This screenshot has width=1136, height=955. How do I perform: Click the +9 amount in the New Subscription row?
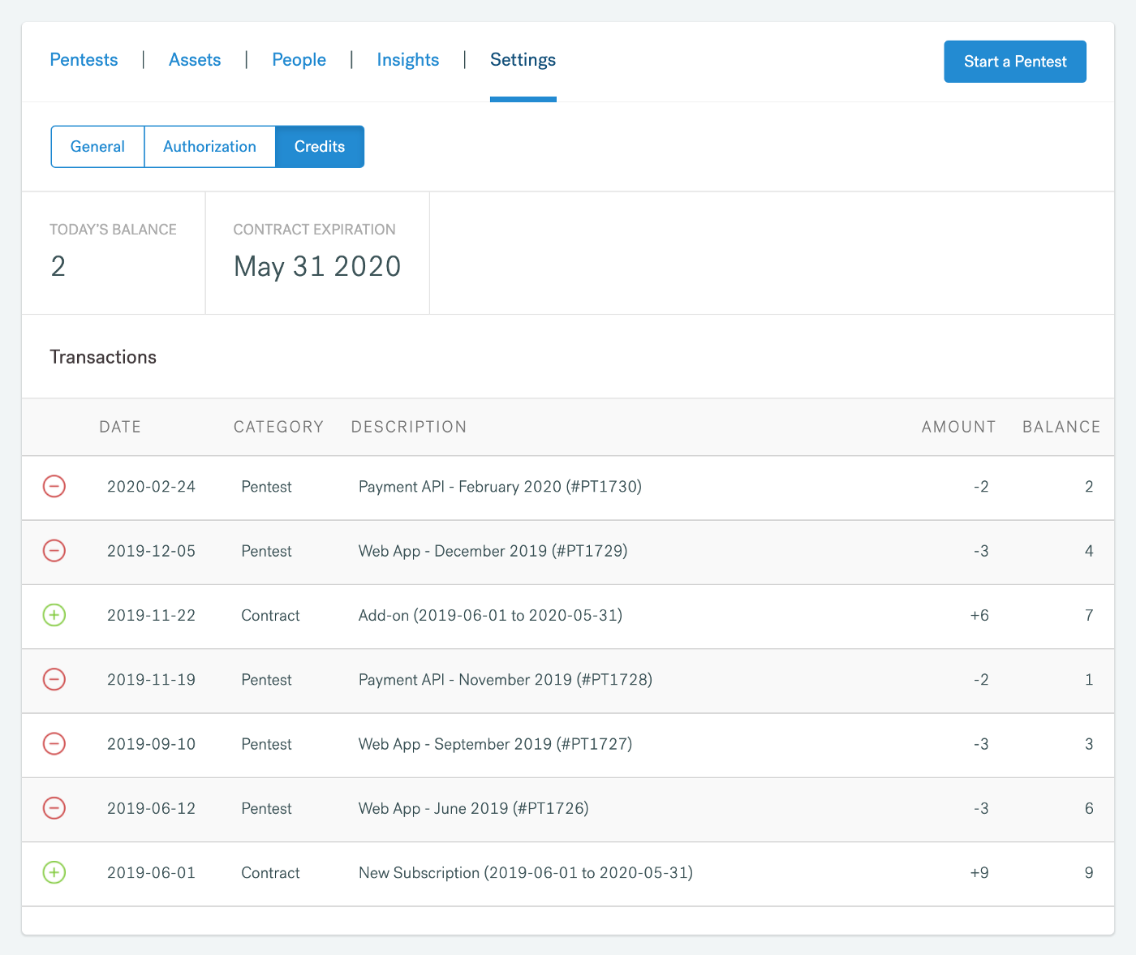tap(979, 873)
